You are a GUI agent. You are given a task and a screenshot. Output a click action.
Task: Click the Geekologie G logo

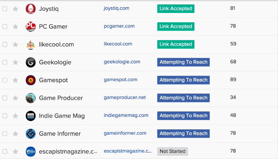coord(31,62)
